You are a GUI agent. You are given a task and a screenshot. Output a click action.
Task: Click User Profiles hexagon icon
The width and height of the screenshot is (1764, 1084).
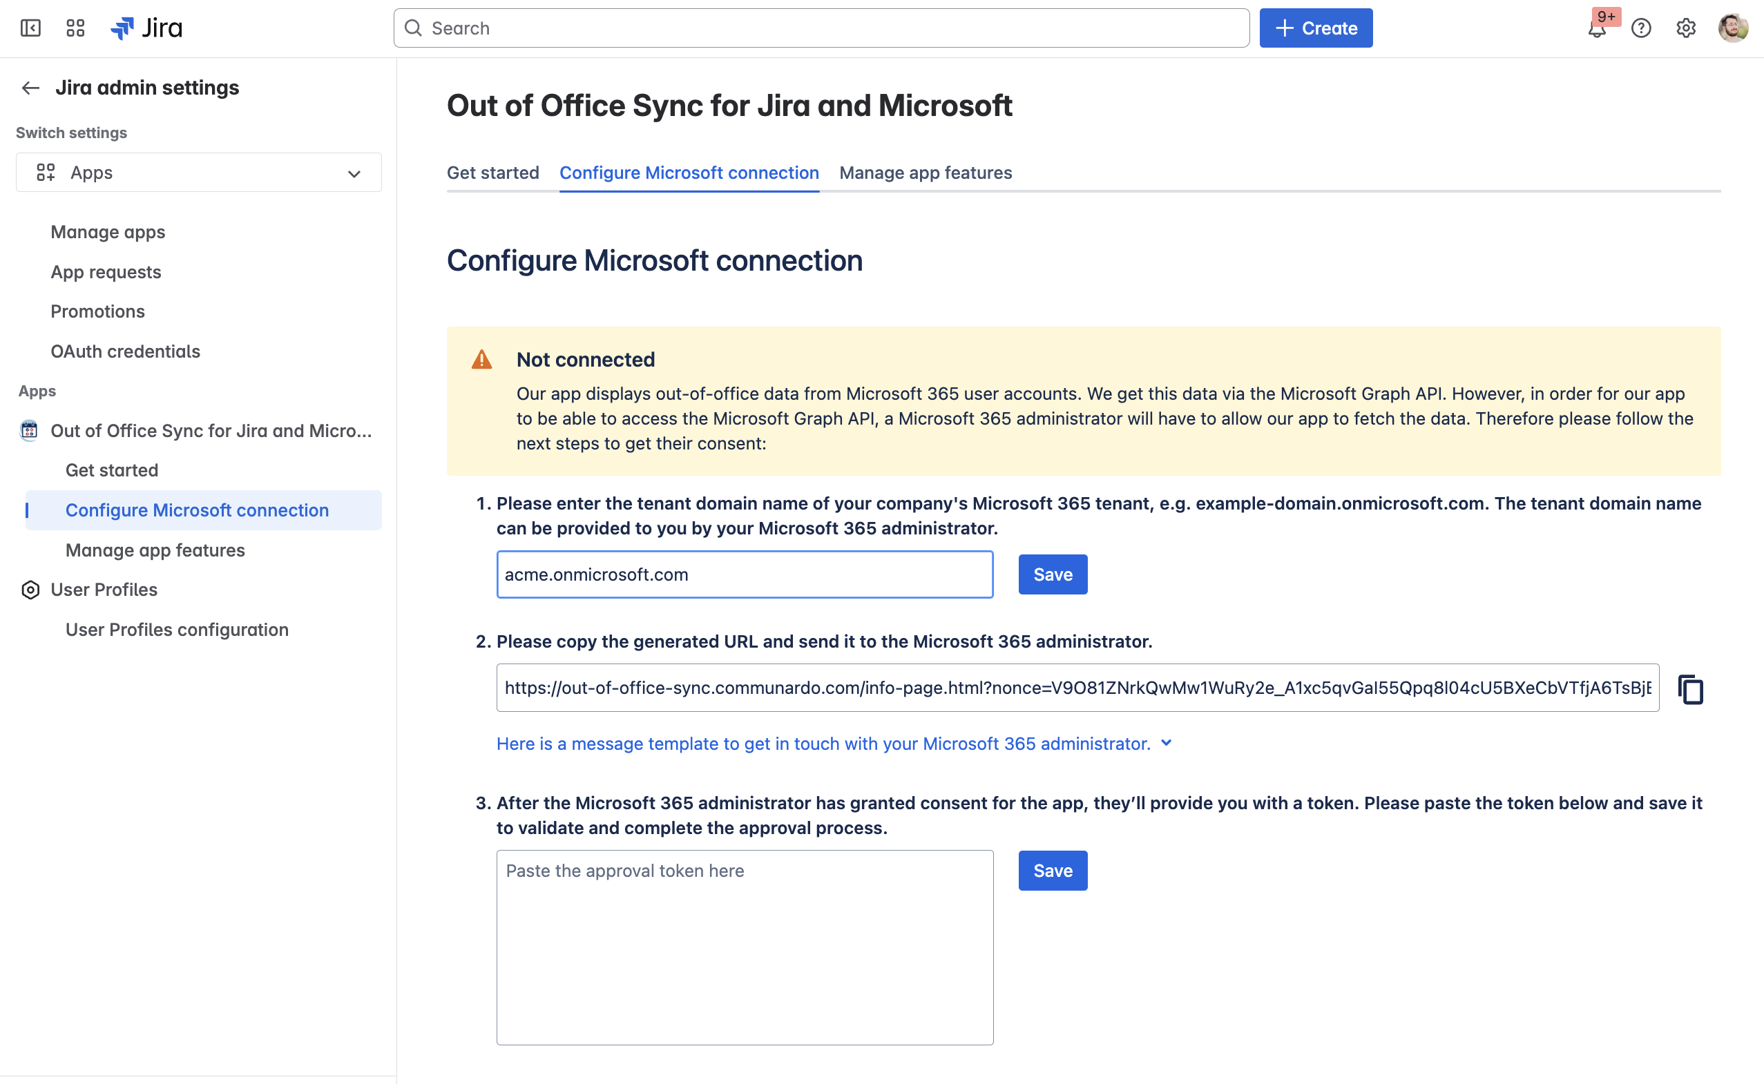(30, 590)
